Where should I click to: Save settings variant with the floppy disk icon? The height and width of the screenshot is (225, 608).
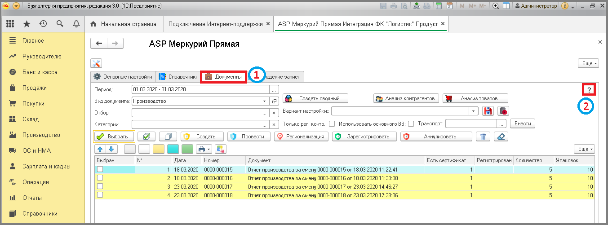[x=488, y=111]
